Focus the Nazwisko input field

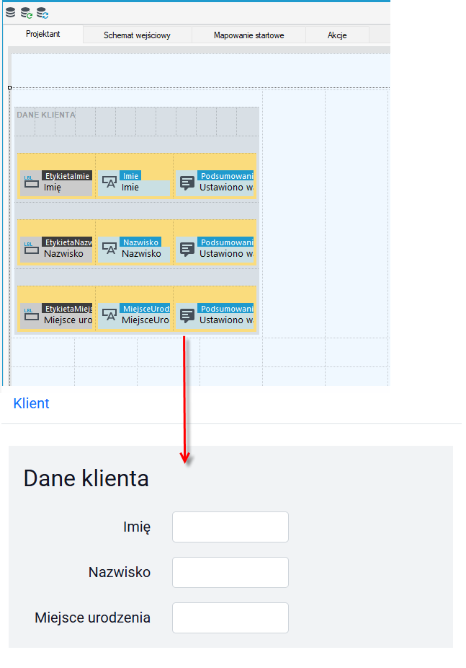pos(230,572)
